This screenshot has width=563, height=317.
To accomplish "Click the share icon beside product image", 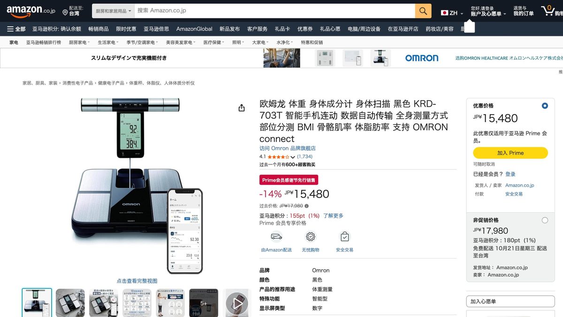I will pyautogui.click(x=242, y=108).
